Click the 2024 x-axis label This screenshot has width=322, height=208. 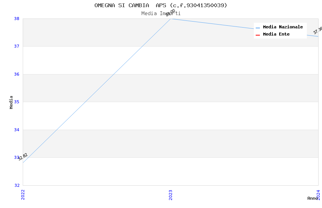click(318, 195)
